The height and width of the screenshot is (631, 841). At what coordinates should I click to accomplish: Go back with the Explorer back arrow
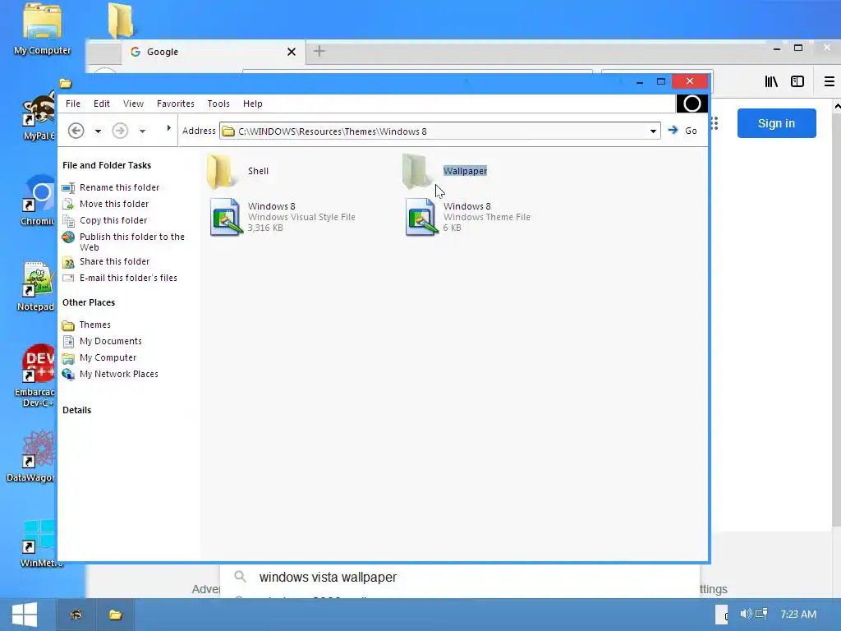pos(76,131)
